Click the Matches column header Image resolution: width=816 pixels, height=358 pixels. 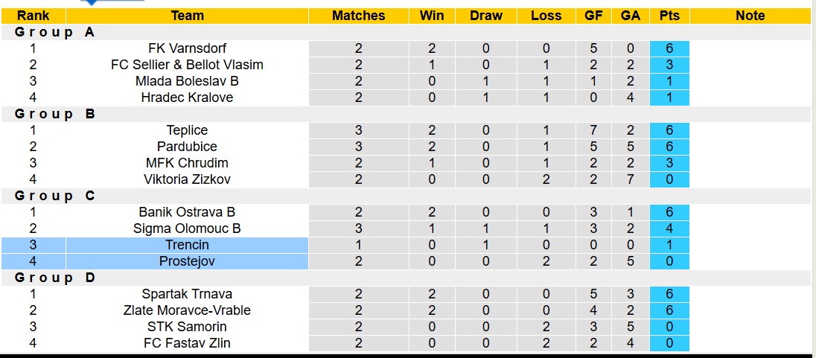coord(358,16)
